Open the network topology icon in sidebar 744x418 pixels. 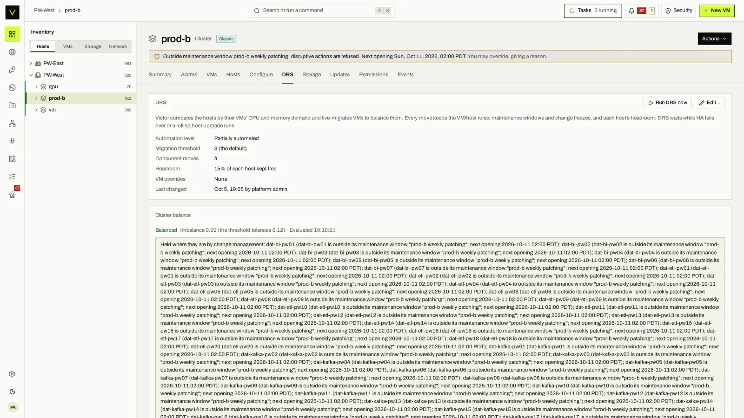12,123
